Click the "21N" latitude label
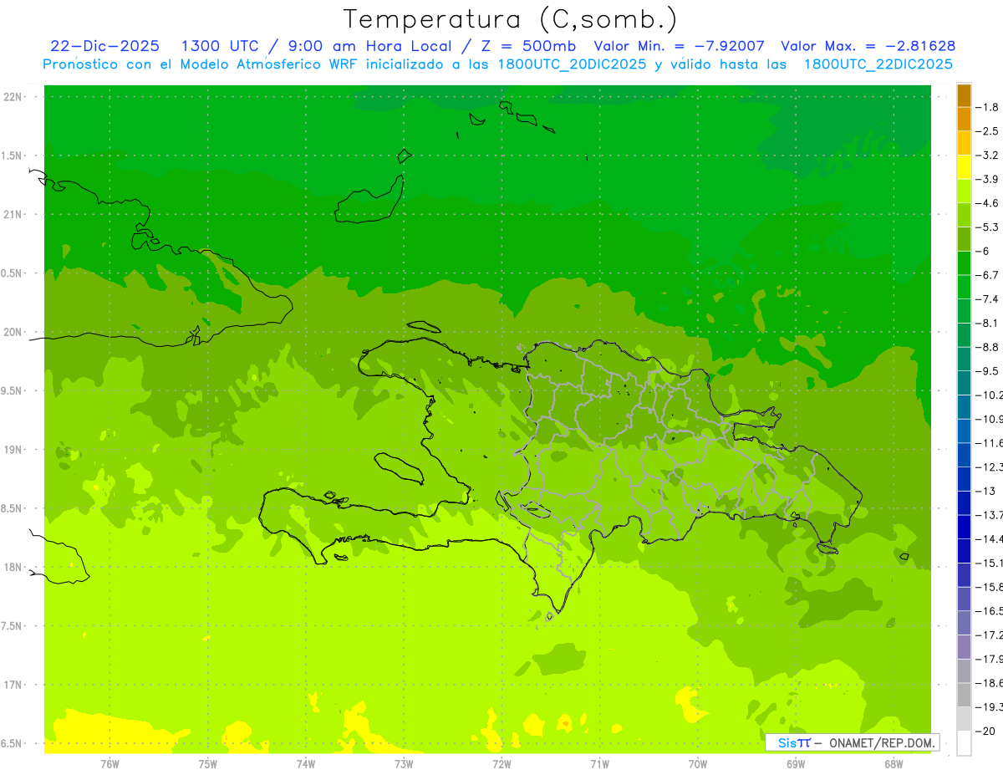Screen dimensions: 1003x775 point(14,214)
